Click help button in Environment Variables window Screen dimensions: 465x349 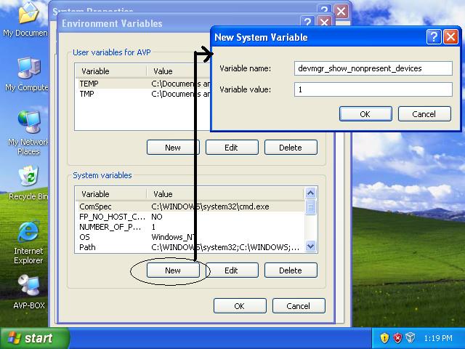(307, 22)
